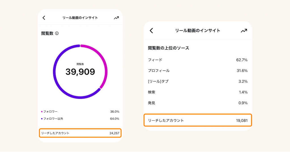
Task: Click the pink フォロワー legend dot
Action: click(42, 112)
